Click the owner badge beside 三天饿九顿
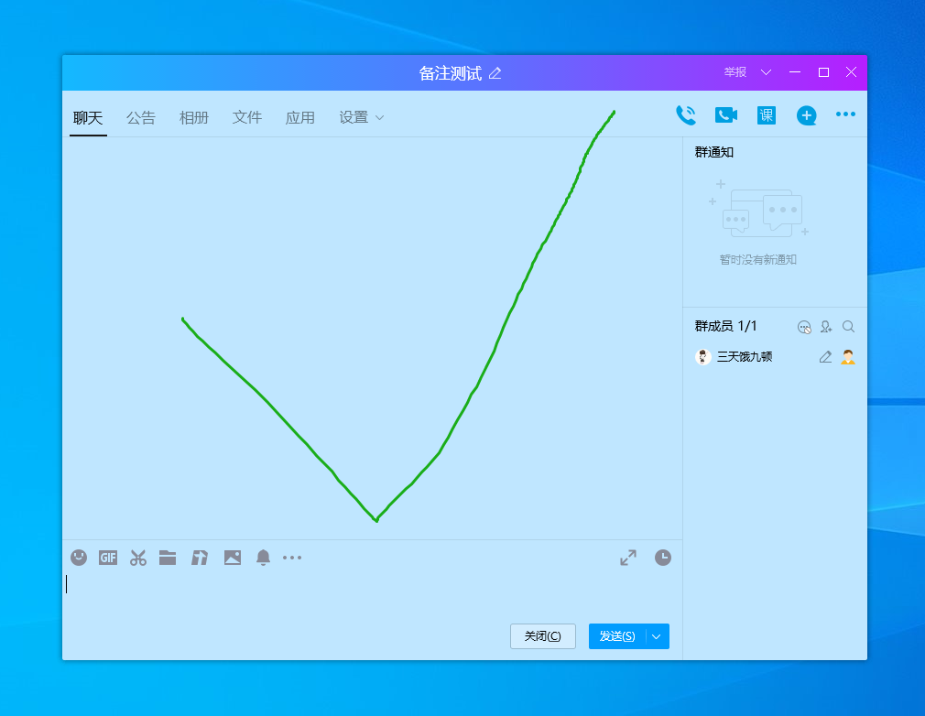 [848, 357]
